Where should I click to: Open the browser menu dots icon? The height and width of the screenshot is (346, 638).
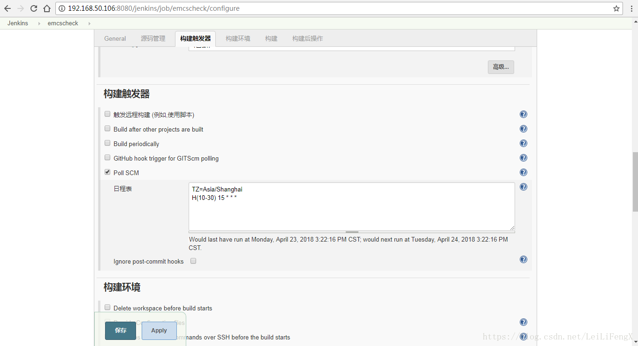point(631,8)
